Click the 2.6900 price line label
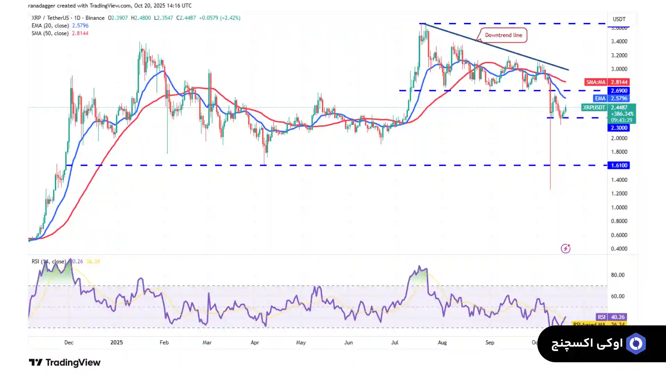Viewport: 666px width, 375px height. tap(618, 91)
